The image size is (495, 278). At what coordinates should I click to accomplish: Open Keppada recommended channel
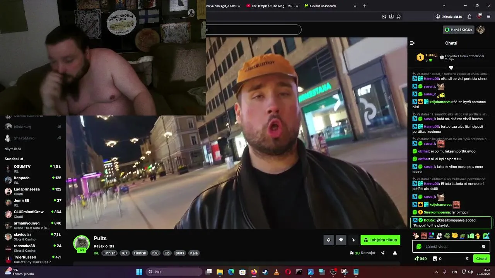(x=33, y=180)
